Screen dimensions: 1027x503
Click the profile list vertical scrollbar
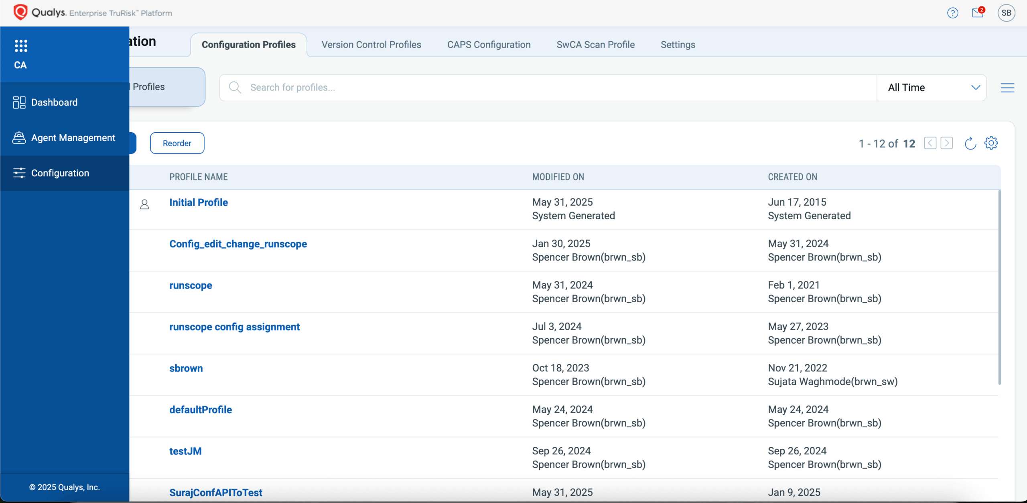[x=999, y=287]
